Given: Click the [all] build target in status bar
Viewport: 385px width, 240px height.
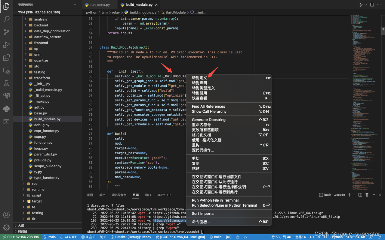Looking at the screenshot, I should pos(229,237).
